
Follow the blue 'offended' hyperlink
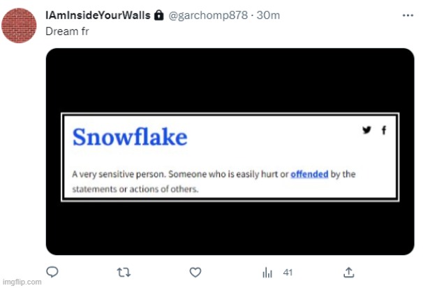pyautogui.click(x=309, y=175)
